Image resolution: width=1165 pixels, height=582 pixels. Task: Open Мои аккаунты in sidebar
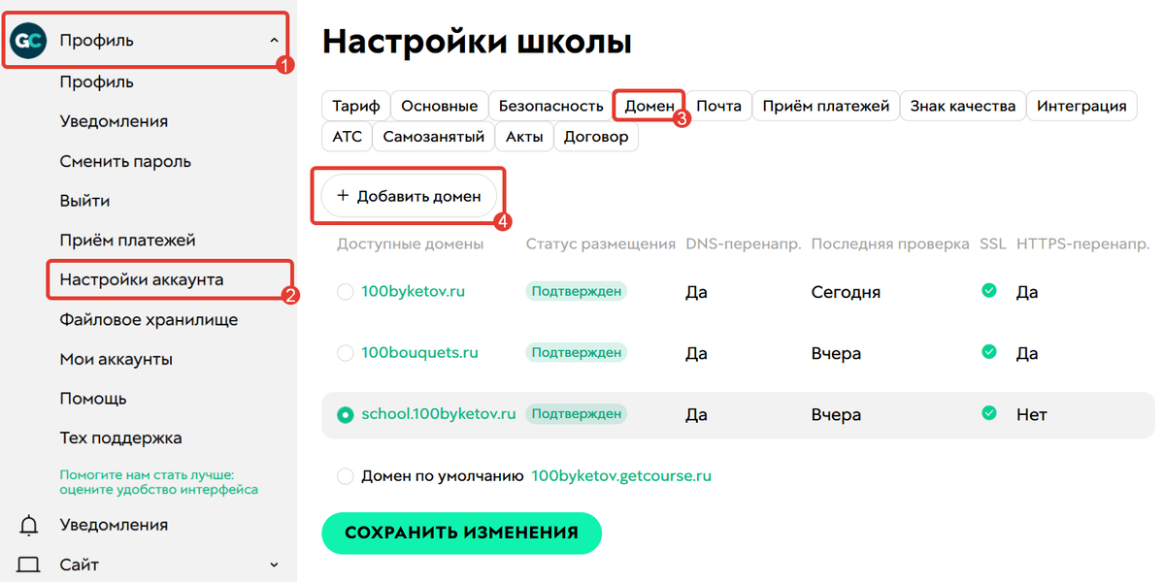pyautogui.click(x=116, y=359)
